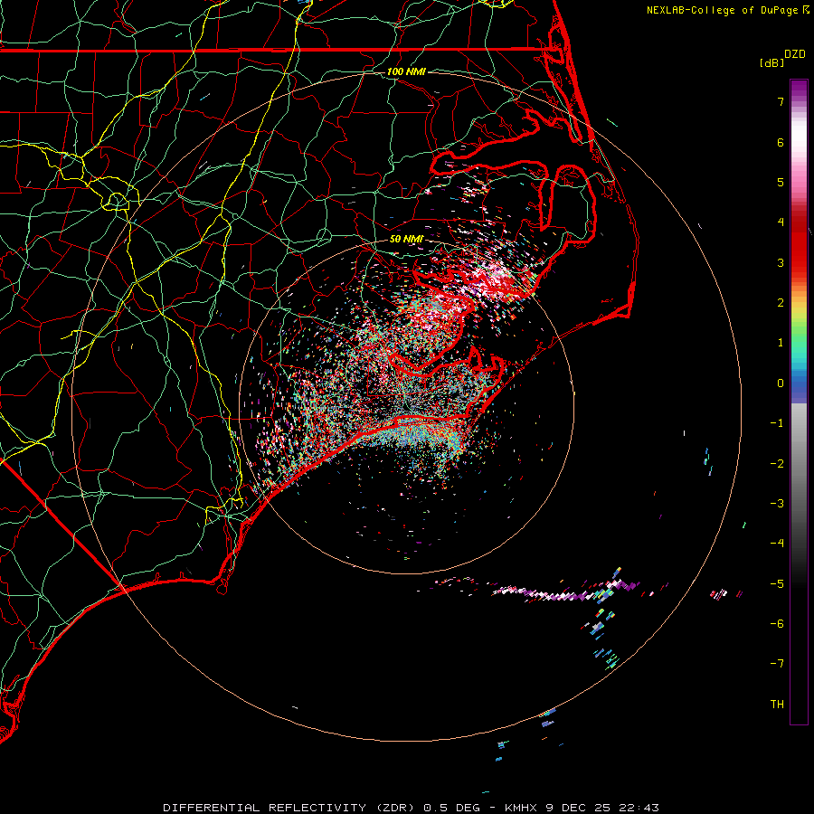The height and width of the screenshot is (814, 814).
Task: Click the -2 value on the color scale
Action: click(777, 464)
